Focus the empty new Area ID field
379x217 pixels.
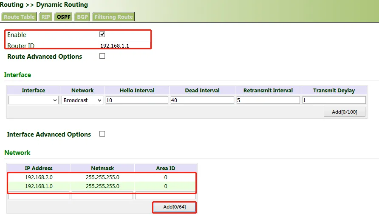(x=166, y=195)
